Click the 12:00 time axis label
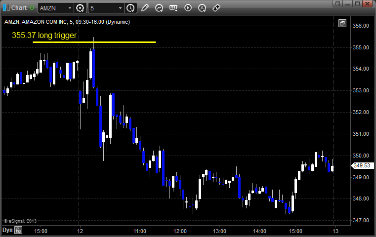 pos(180,231)
